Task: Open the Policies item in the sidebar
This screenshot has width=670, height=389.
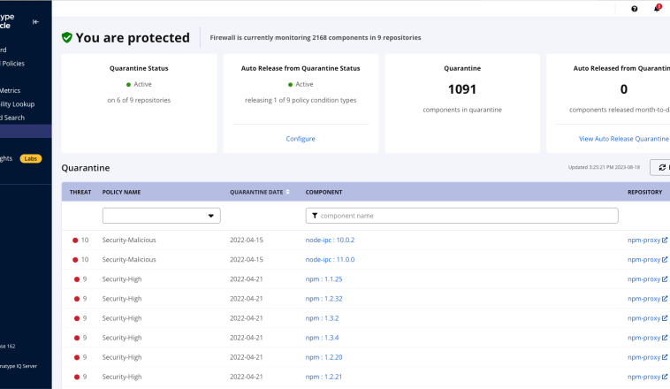Action: [x=12, y=64]
